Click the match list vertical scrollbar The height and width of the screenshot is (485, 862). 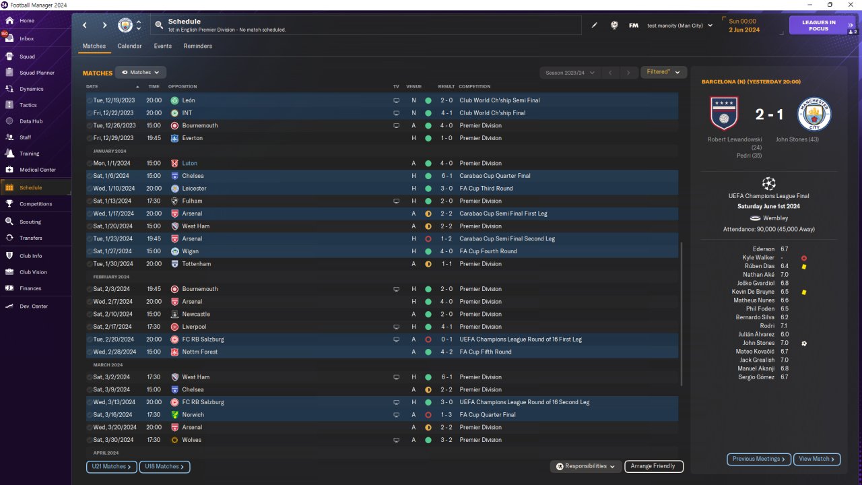(681, 315)
